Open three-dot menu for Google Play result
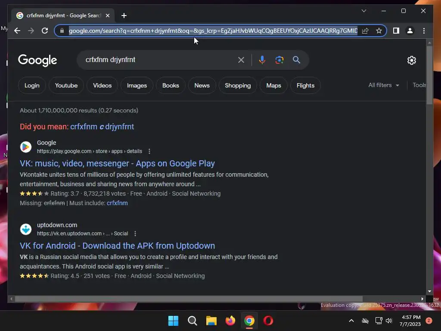This screenshot has width=441, height=331. point(149,151)
